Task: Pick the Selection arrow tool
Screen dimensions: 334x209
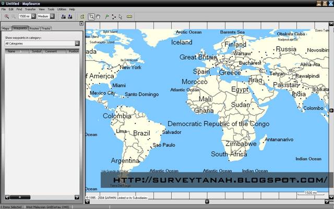Action: pyautogui.click(x=121, y=16)
